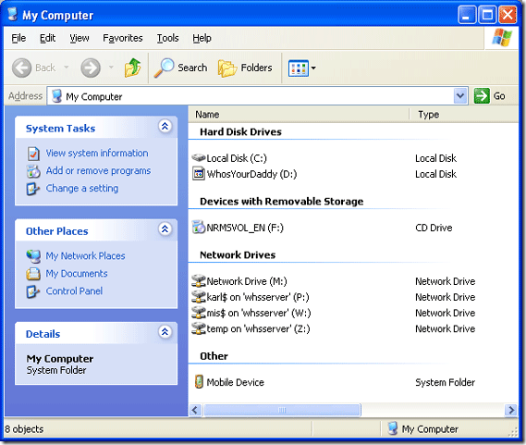The height and width of the screenshot is (445, 526).
Task: Click View system information link
Action: (97, 154)
